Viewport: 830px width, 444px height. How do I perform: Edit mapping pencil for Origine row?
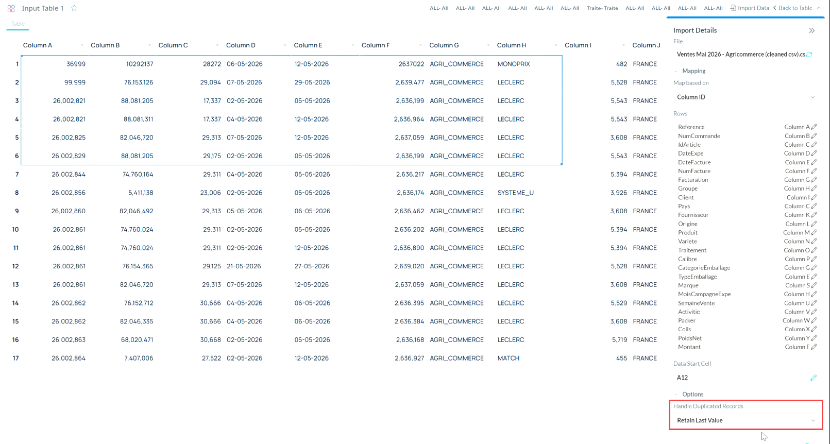click(814, 224)
